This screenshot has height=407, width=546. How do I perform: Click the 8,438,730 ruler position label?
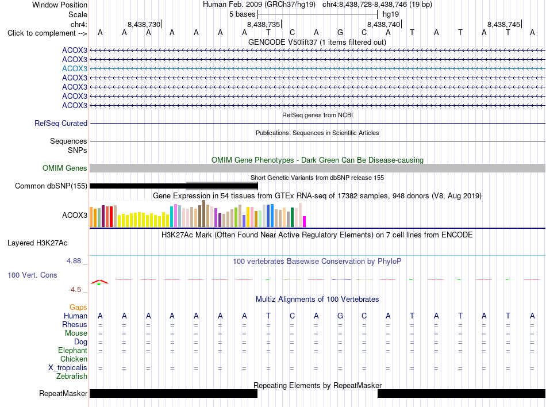click(144, 24)
